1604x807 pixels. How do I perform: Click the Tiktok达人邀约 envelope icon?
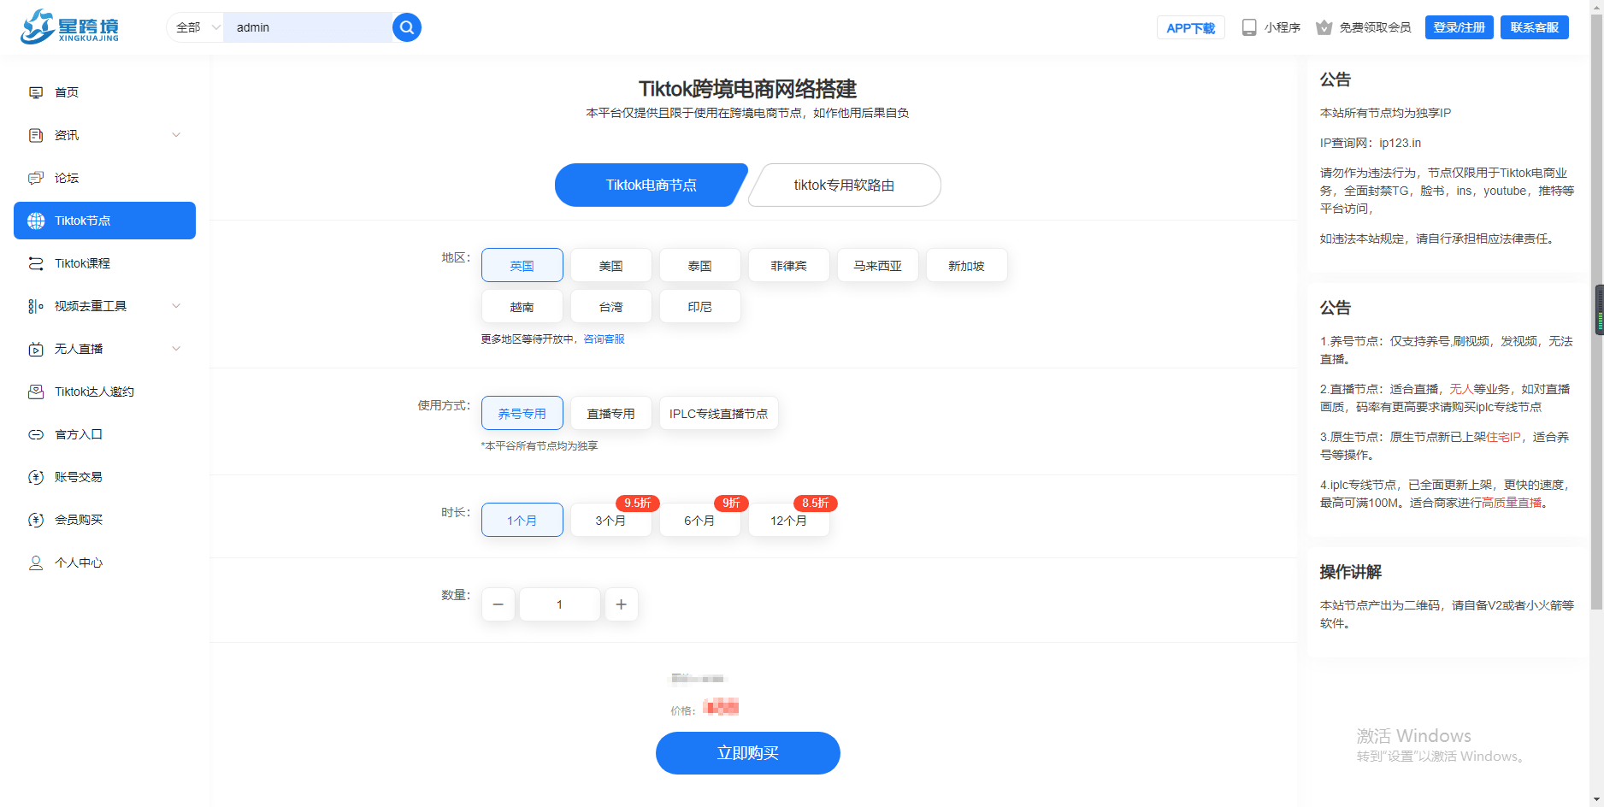(36, 392)
